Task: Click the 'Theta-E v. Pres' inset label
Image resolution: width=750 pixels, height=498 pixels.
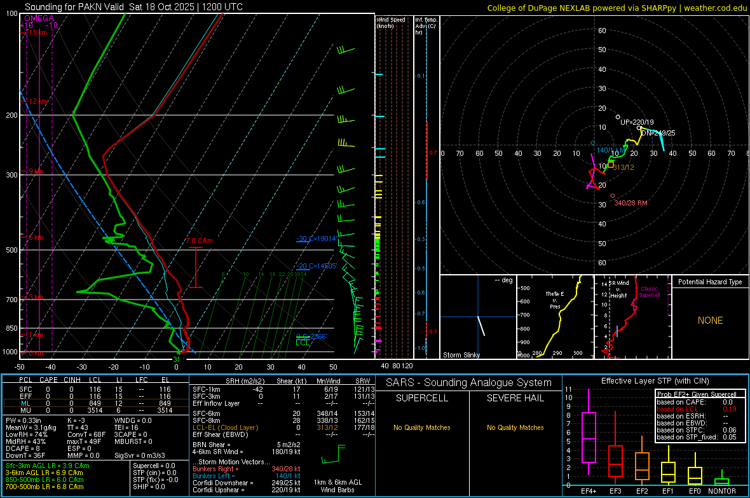Action: click(555, 300)
